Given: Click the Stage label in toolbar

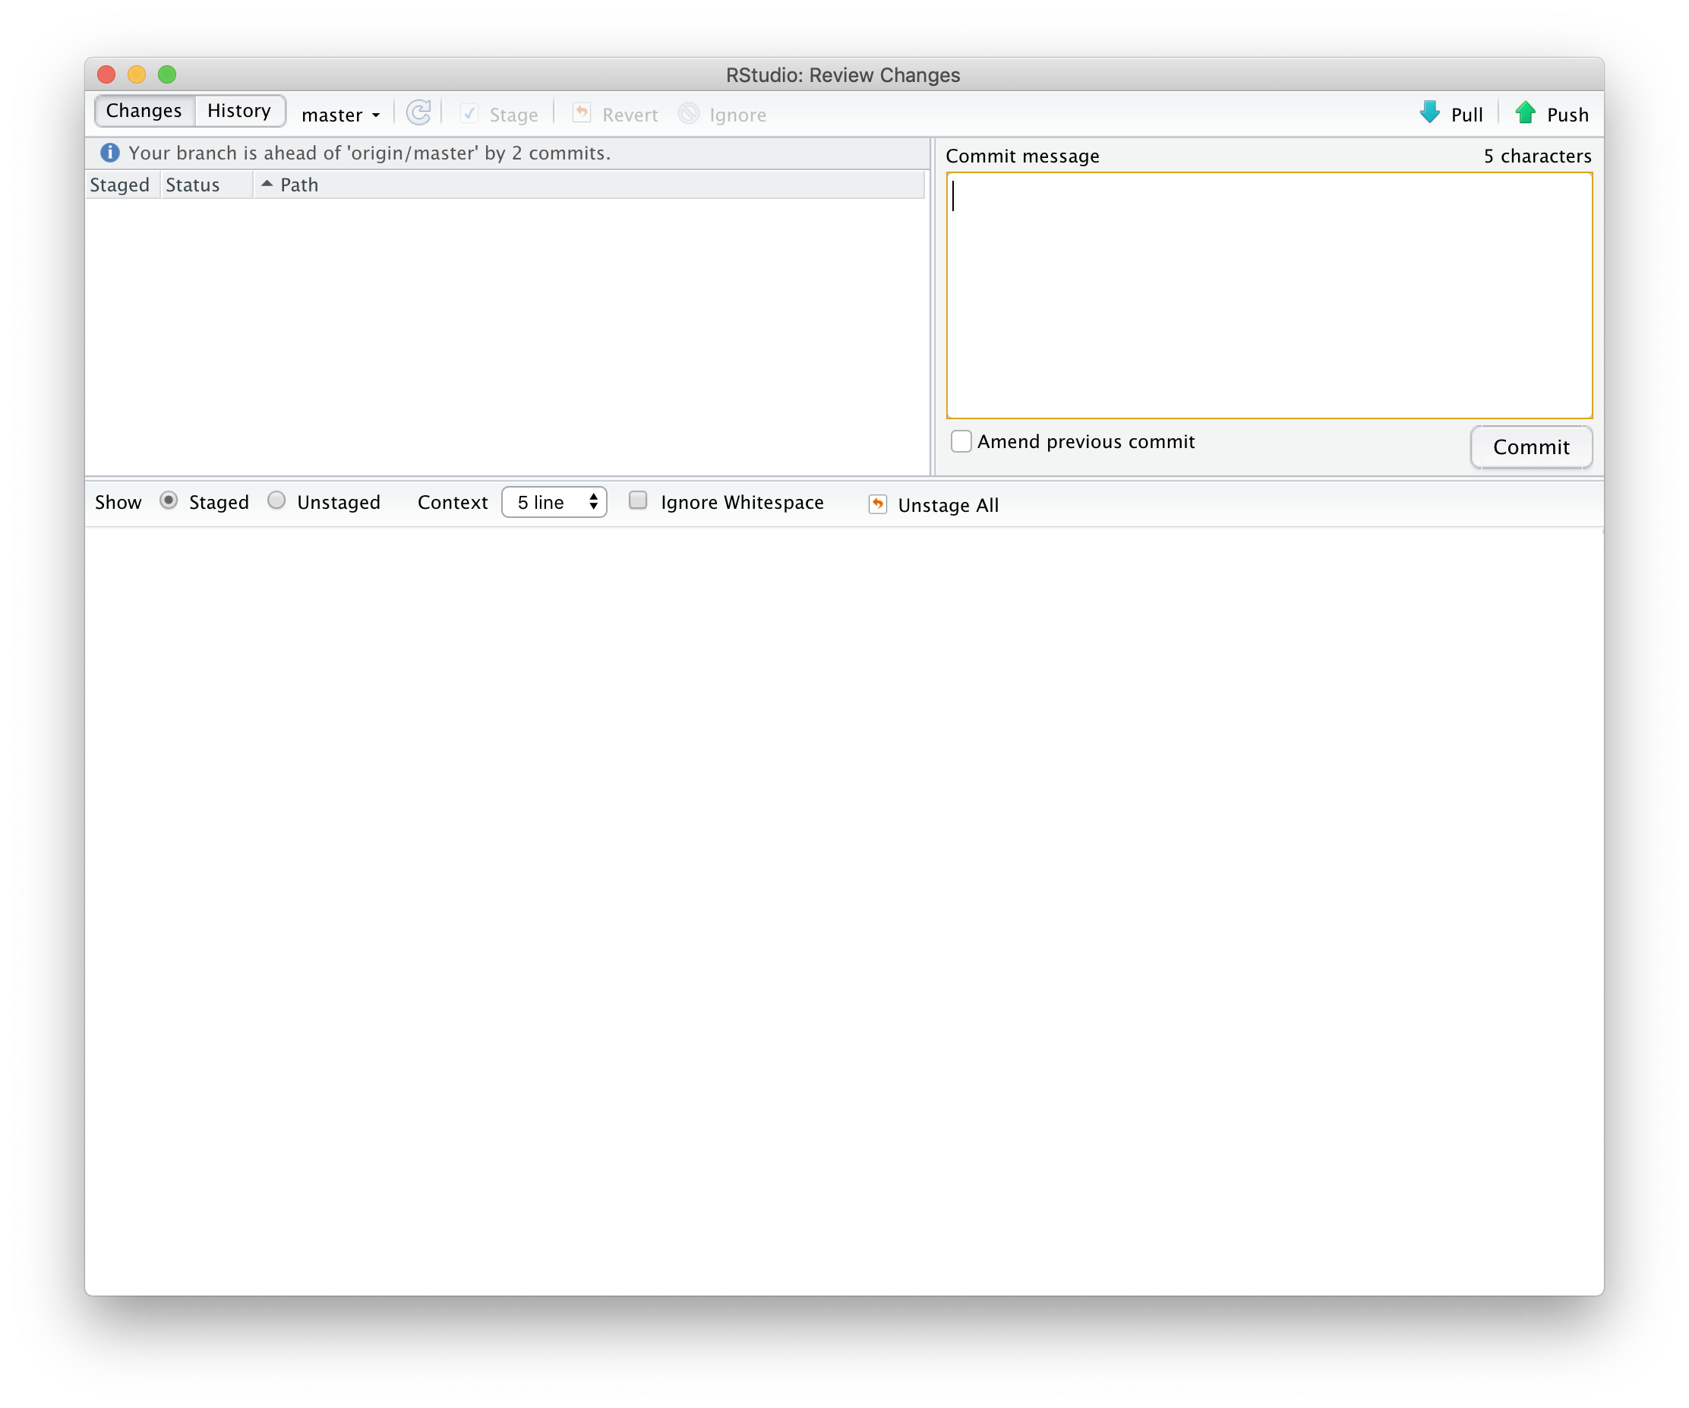Looking at the screenshot, I should point(513,115).
